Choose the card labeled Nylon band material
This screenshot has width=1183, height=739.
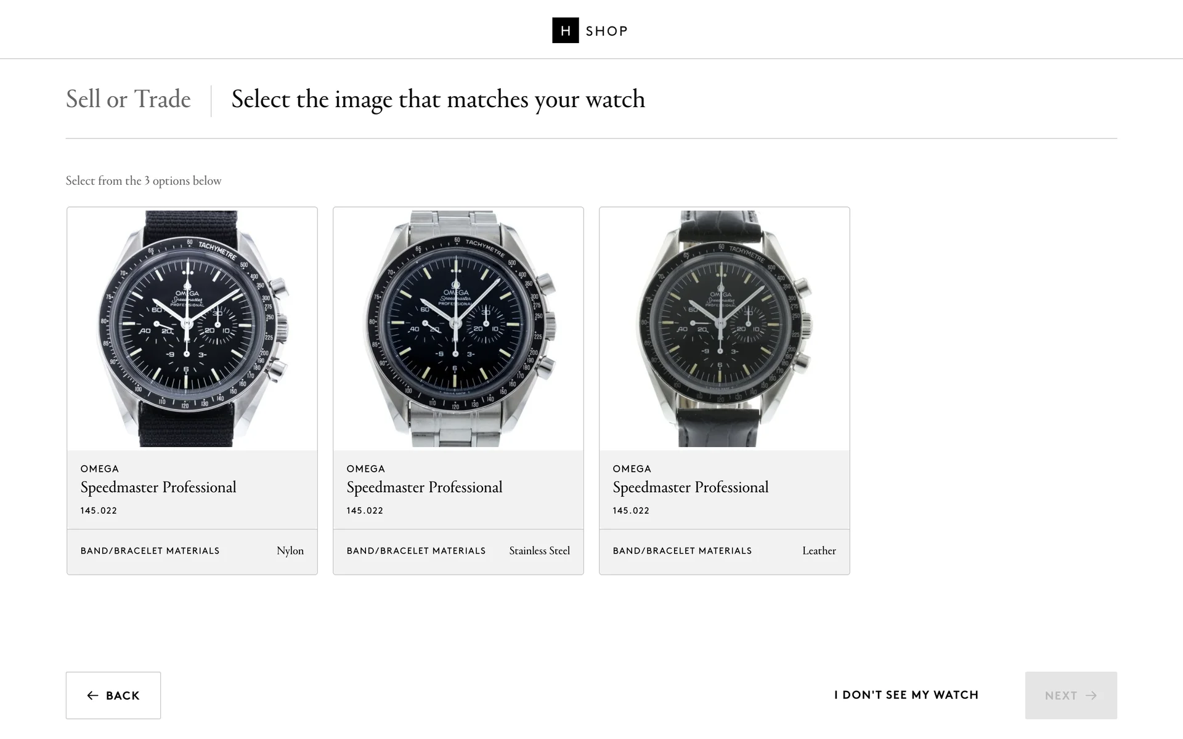[x=192, y=390]
